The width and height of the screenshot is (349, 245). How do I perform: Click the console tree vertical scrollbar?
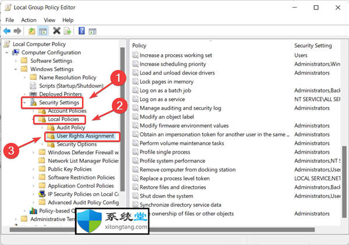(x=122, y=119)
